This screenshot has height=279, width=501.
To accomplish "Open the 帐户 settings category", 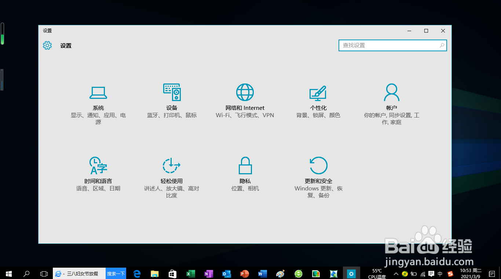I will pyautogui.click(x=392, y=104).
